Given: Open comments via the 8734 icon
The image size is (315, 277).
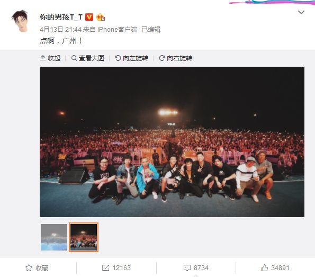Looking at the screenshot, I should coord(187,268).
